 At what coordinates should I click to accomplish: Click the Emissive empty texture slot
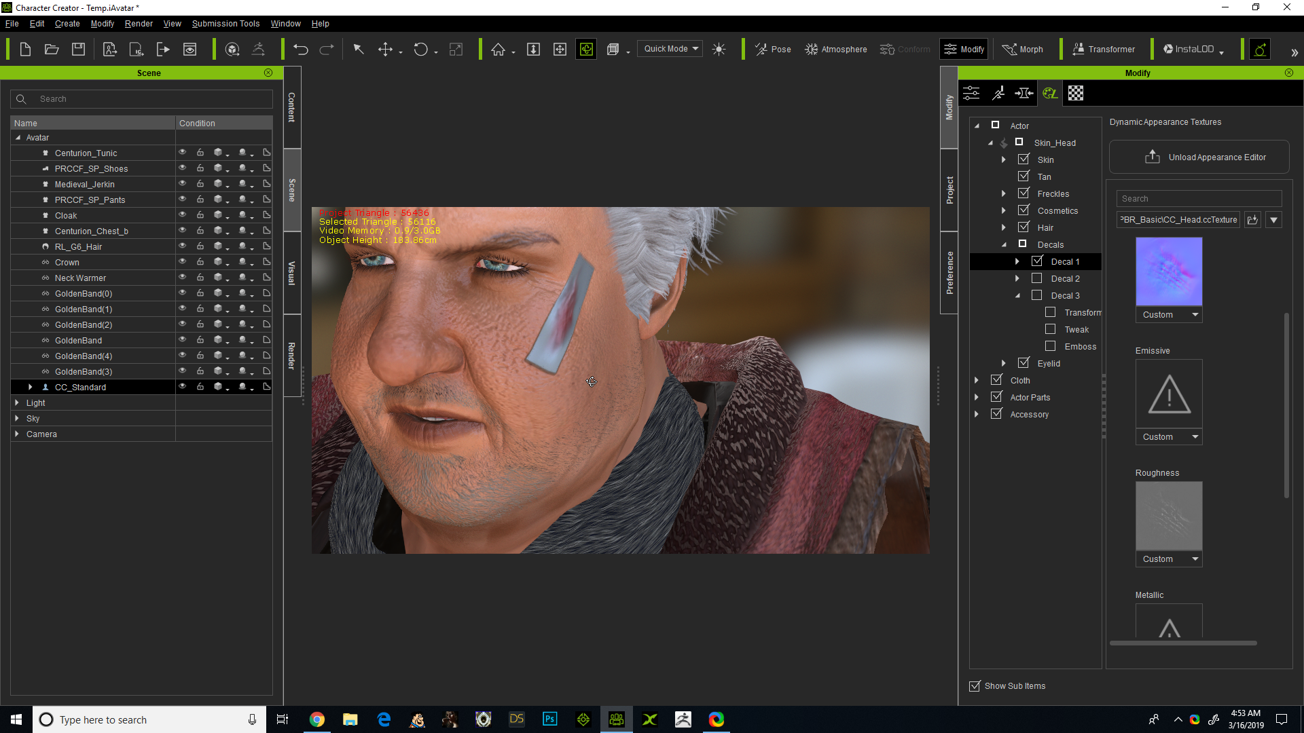point(1169,394)
